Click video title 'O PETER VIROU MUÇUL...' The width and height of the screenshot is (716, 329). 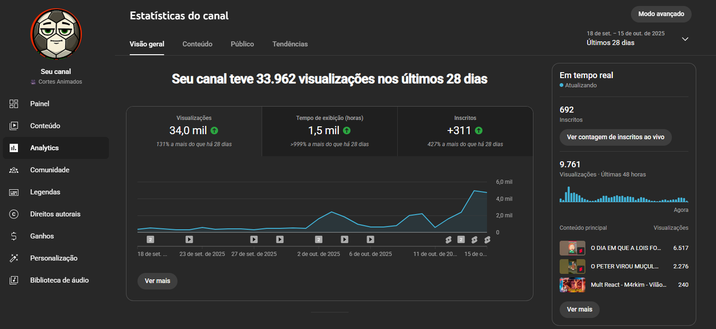[624, 267]
